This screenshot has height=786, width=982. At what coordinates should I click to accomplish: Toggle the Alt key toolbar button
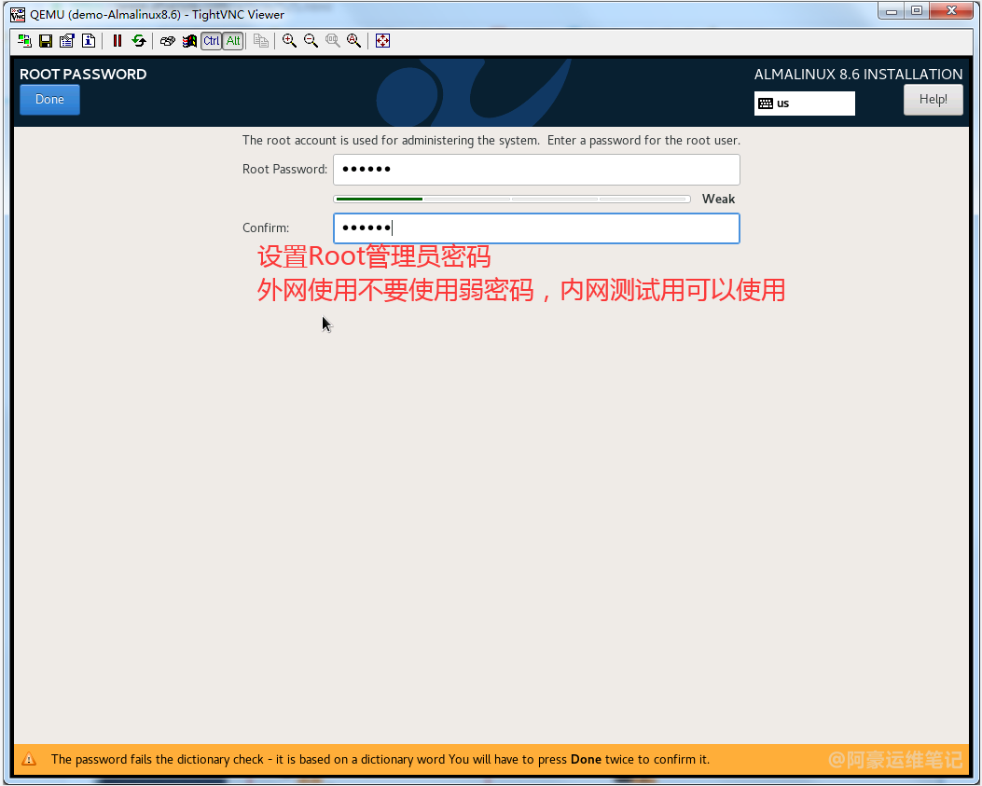click(x=233, y=41)
